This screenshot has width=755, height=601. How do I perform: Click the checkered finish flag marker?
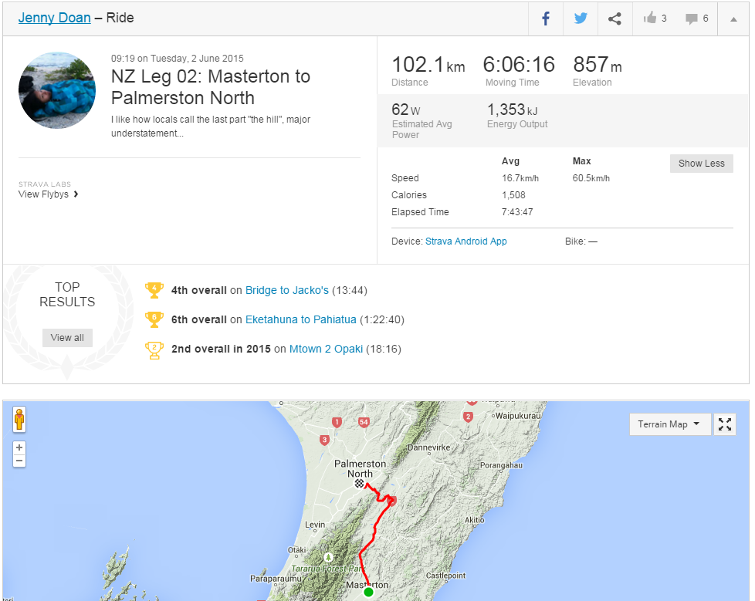[359, 484]
